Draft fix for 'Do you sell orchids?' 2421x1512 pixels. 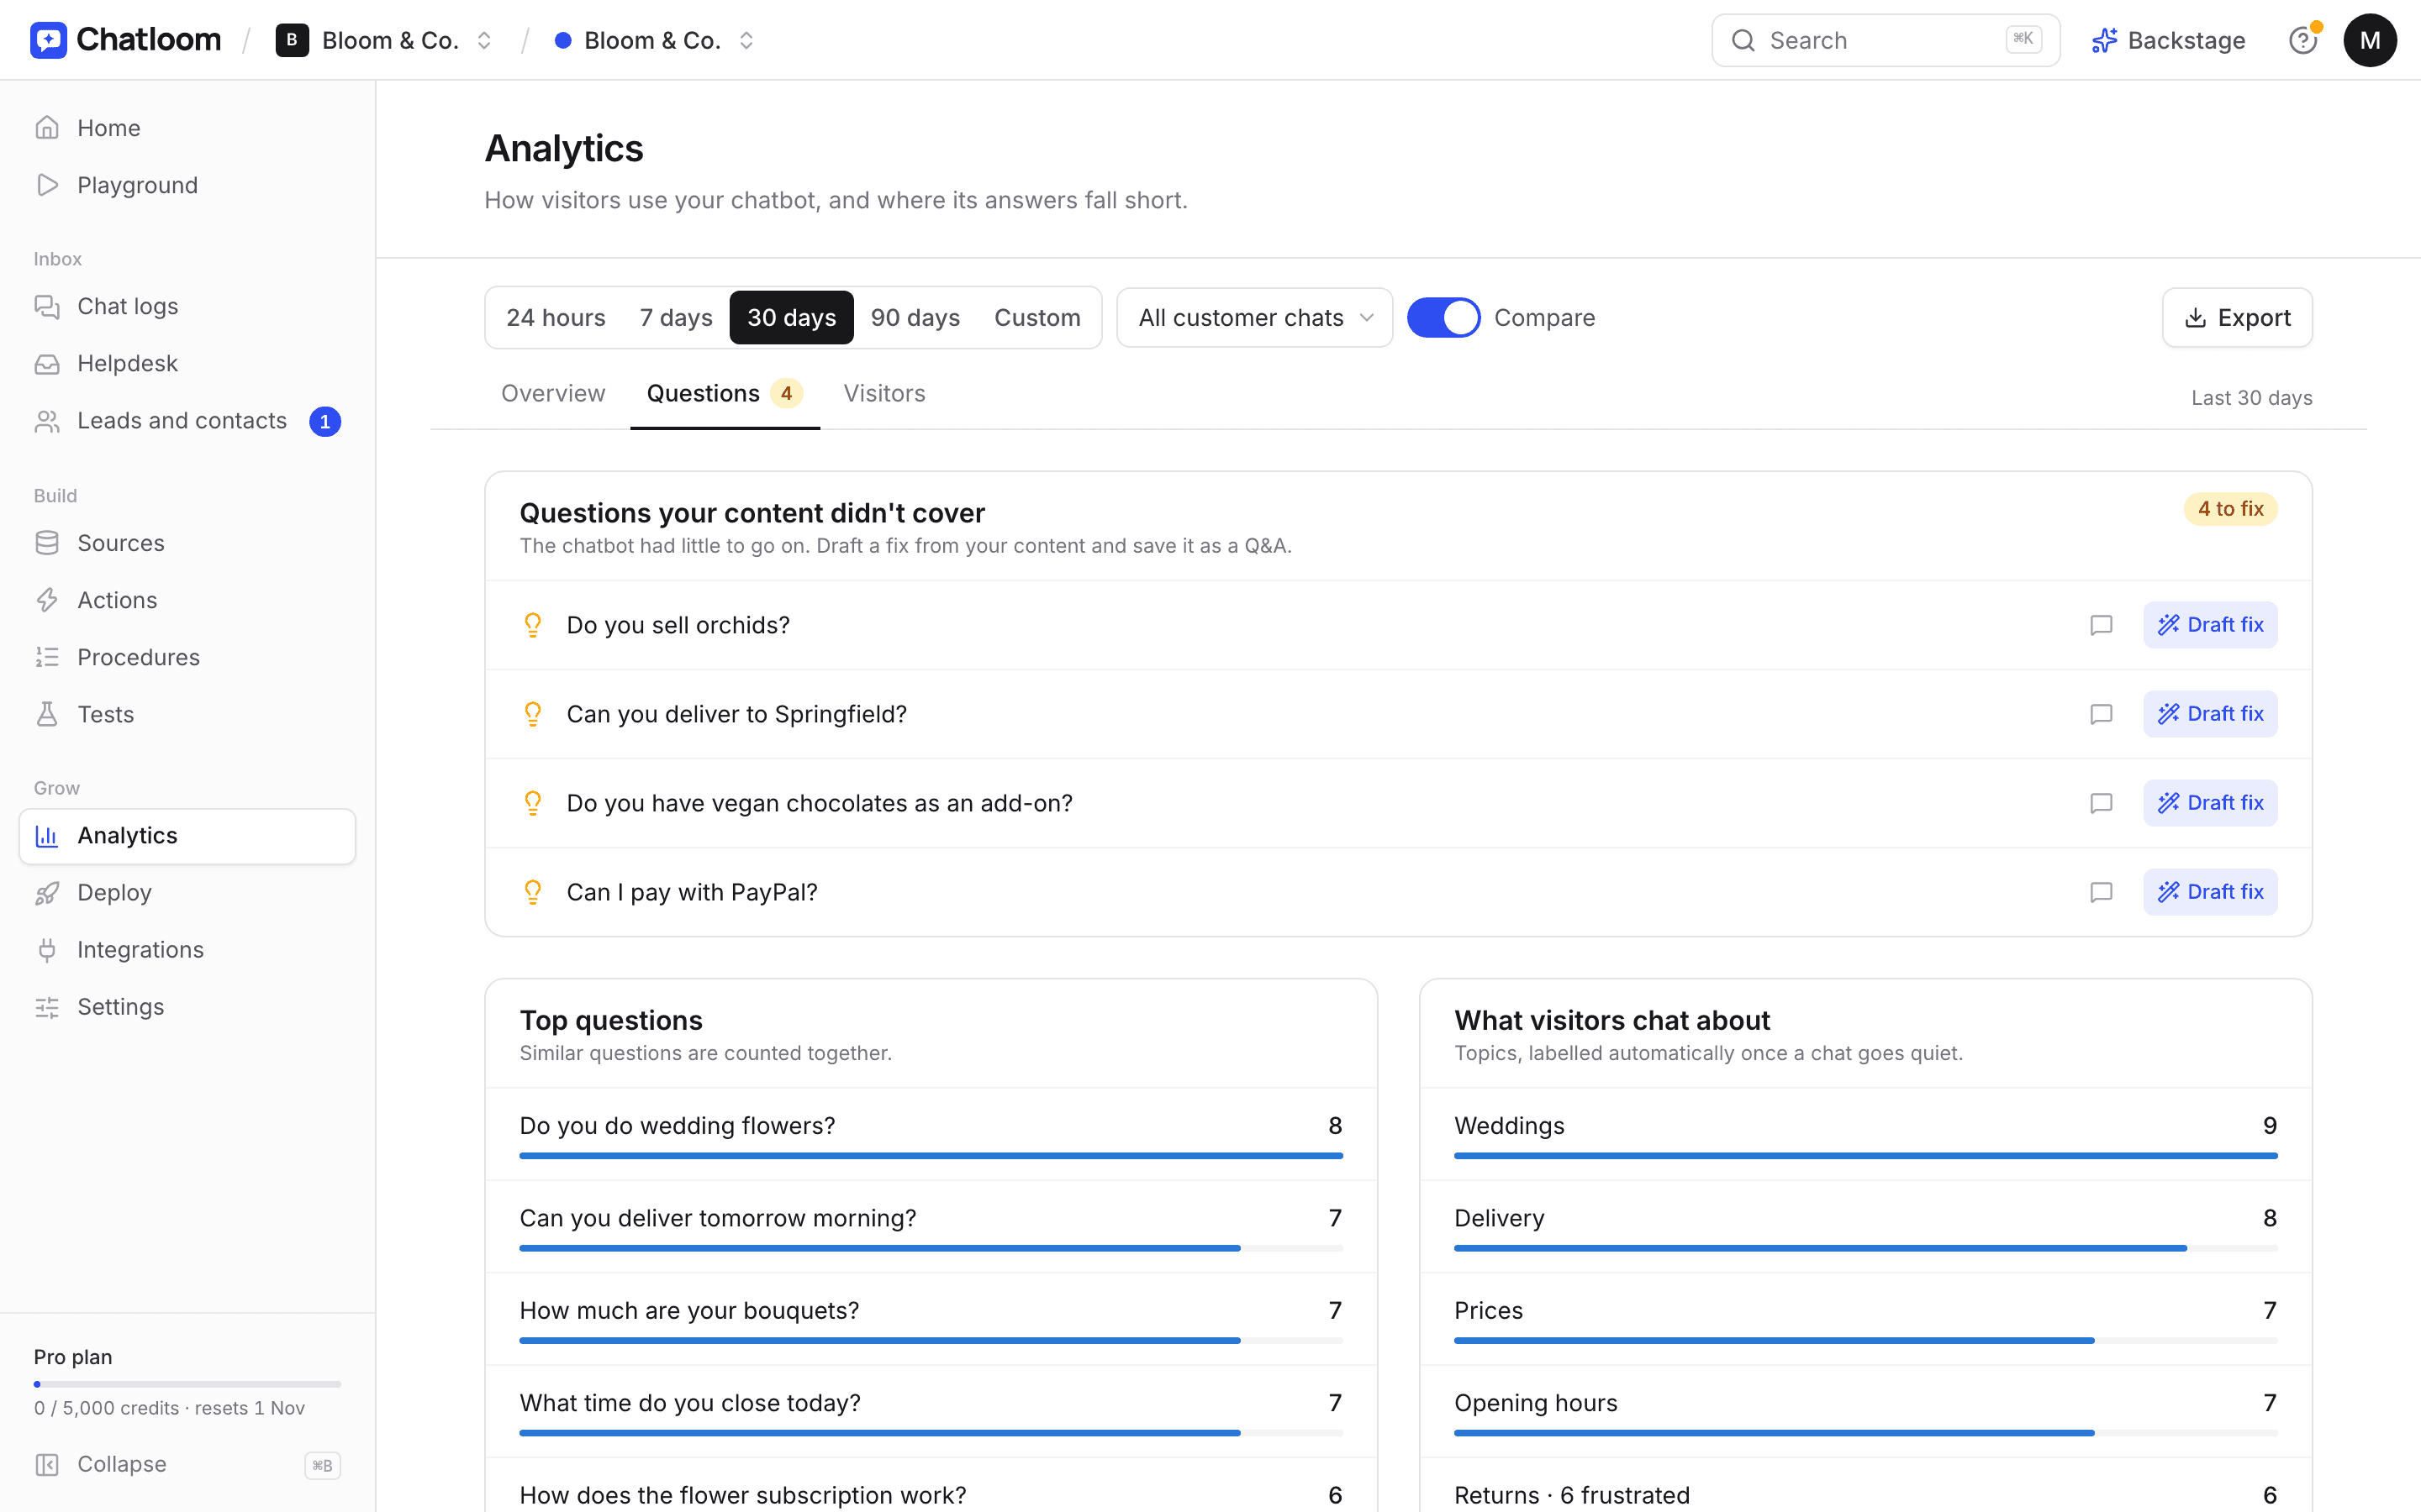click(x=2210, y=625)
